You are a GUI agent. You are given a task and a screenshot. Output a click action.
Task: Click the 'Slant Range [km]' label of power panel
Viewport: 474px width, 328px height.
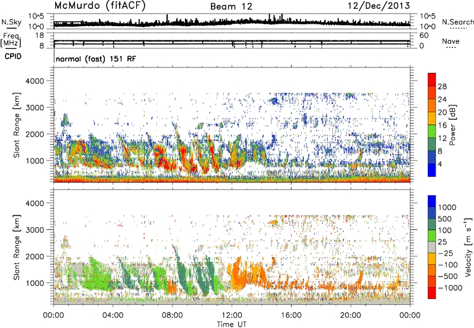17,125
